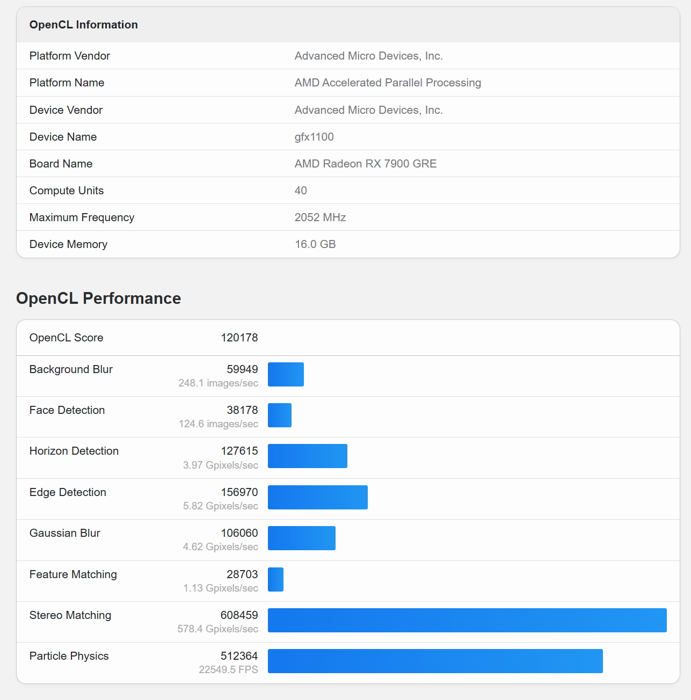The height and width of the screenshot is (700, 691).
Task: Click Device Vendor value Advanced Micro Devices, Inc.
Action: coord(369,110)
